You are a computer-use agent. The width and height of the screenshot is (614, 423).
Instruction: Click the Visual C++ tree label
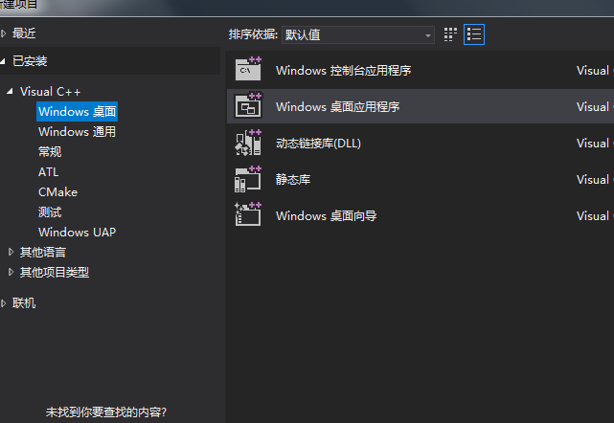click(50, 92)
